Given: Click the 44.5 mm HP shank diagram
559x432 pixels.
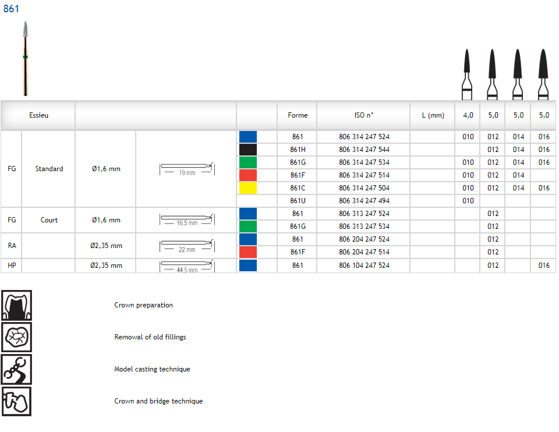Looking at the screenshot, I should click(x=187, y=267).
